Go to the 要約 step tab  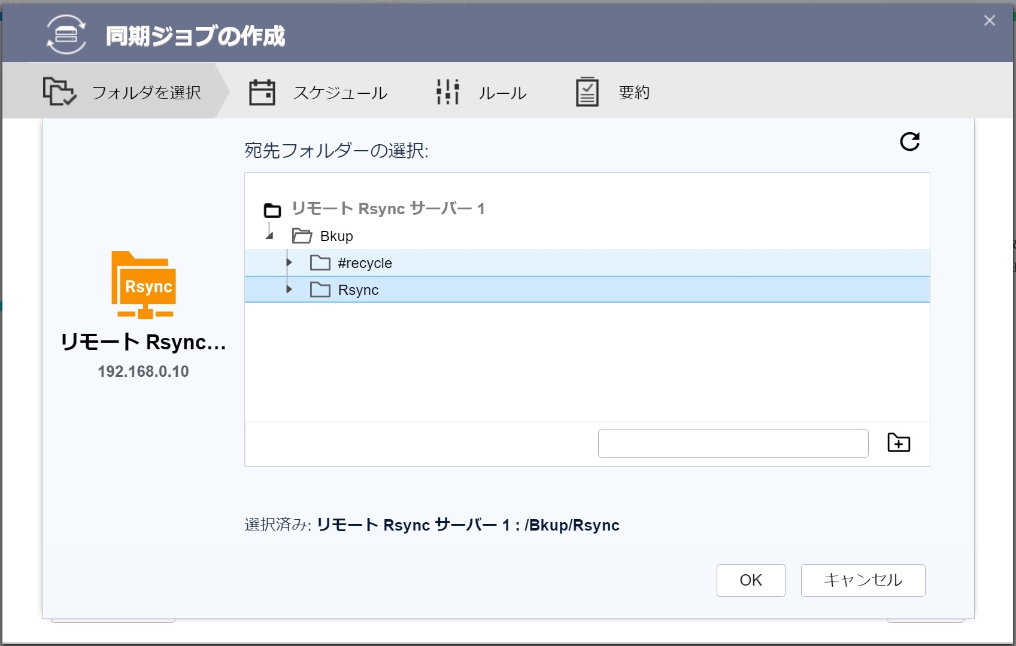633,93
